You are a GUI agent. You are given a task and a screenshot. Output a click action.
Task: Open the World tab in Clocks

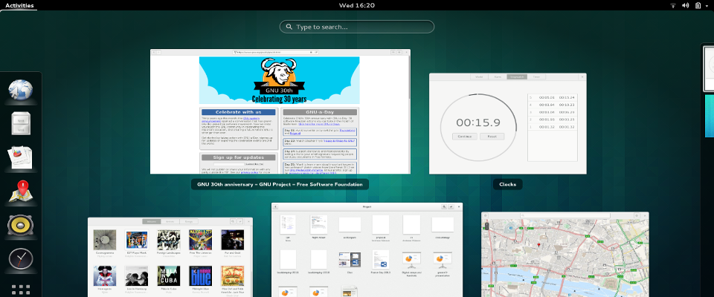[479, 77]
